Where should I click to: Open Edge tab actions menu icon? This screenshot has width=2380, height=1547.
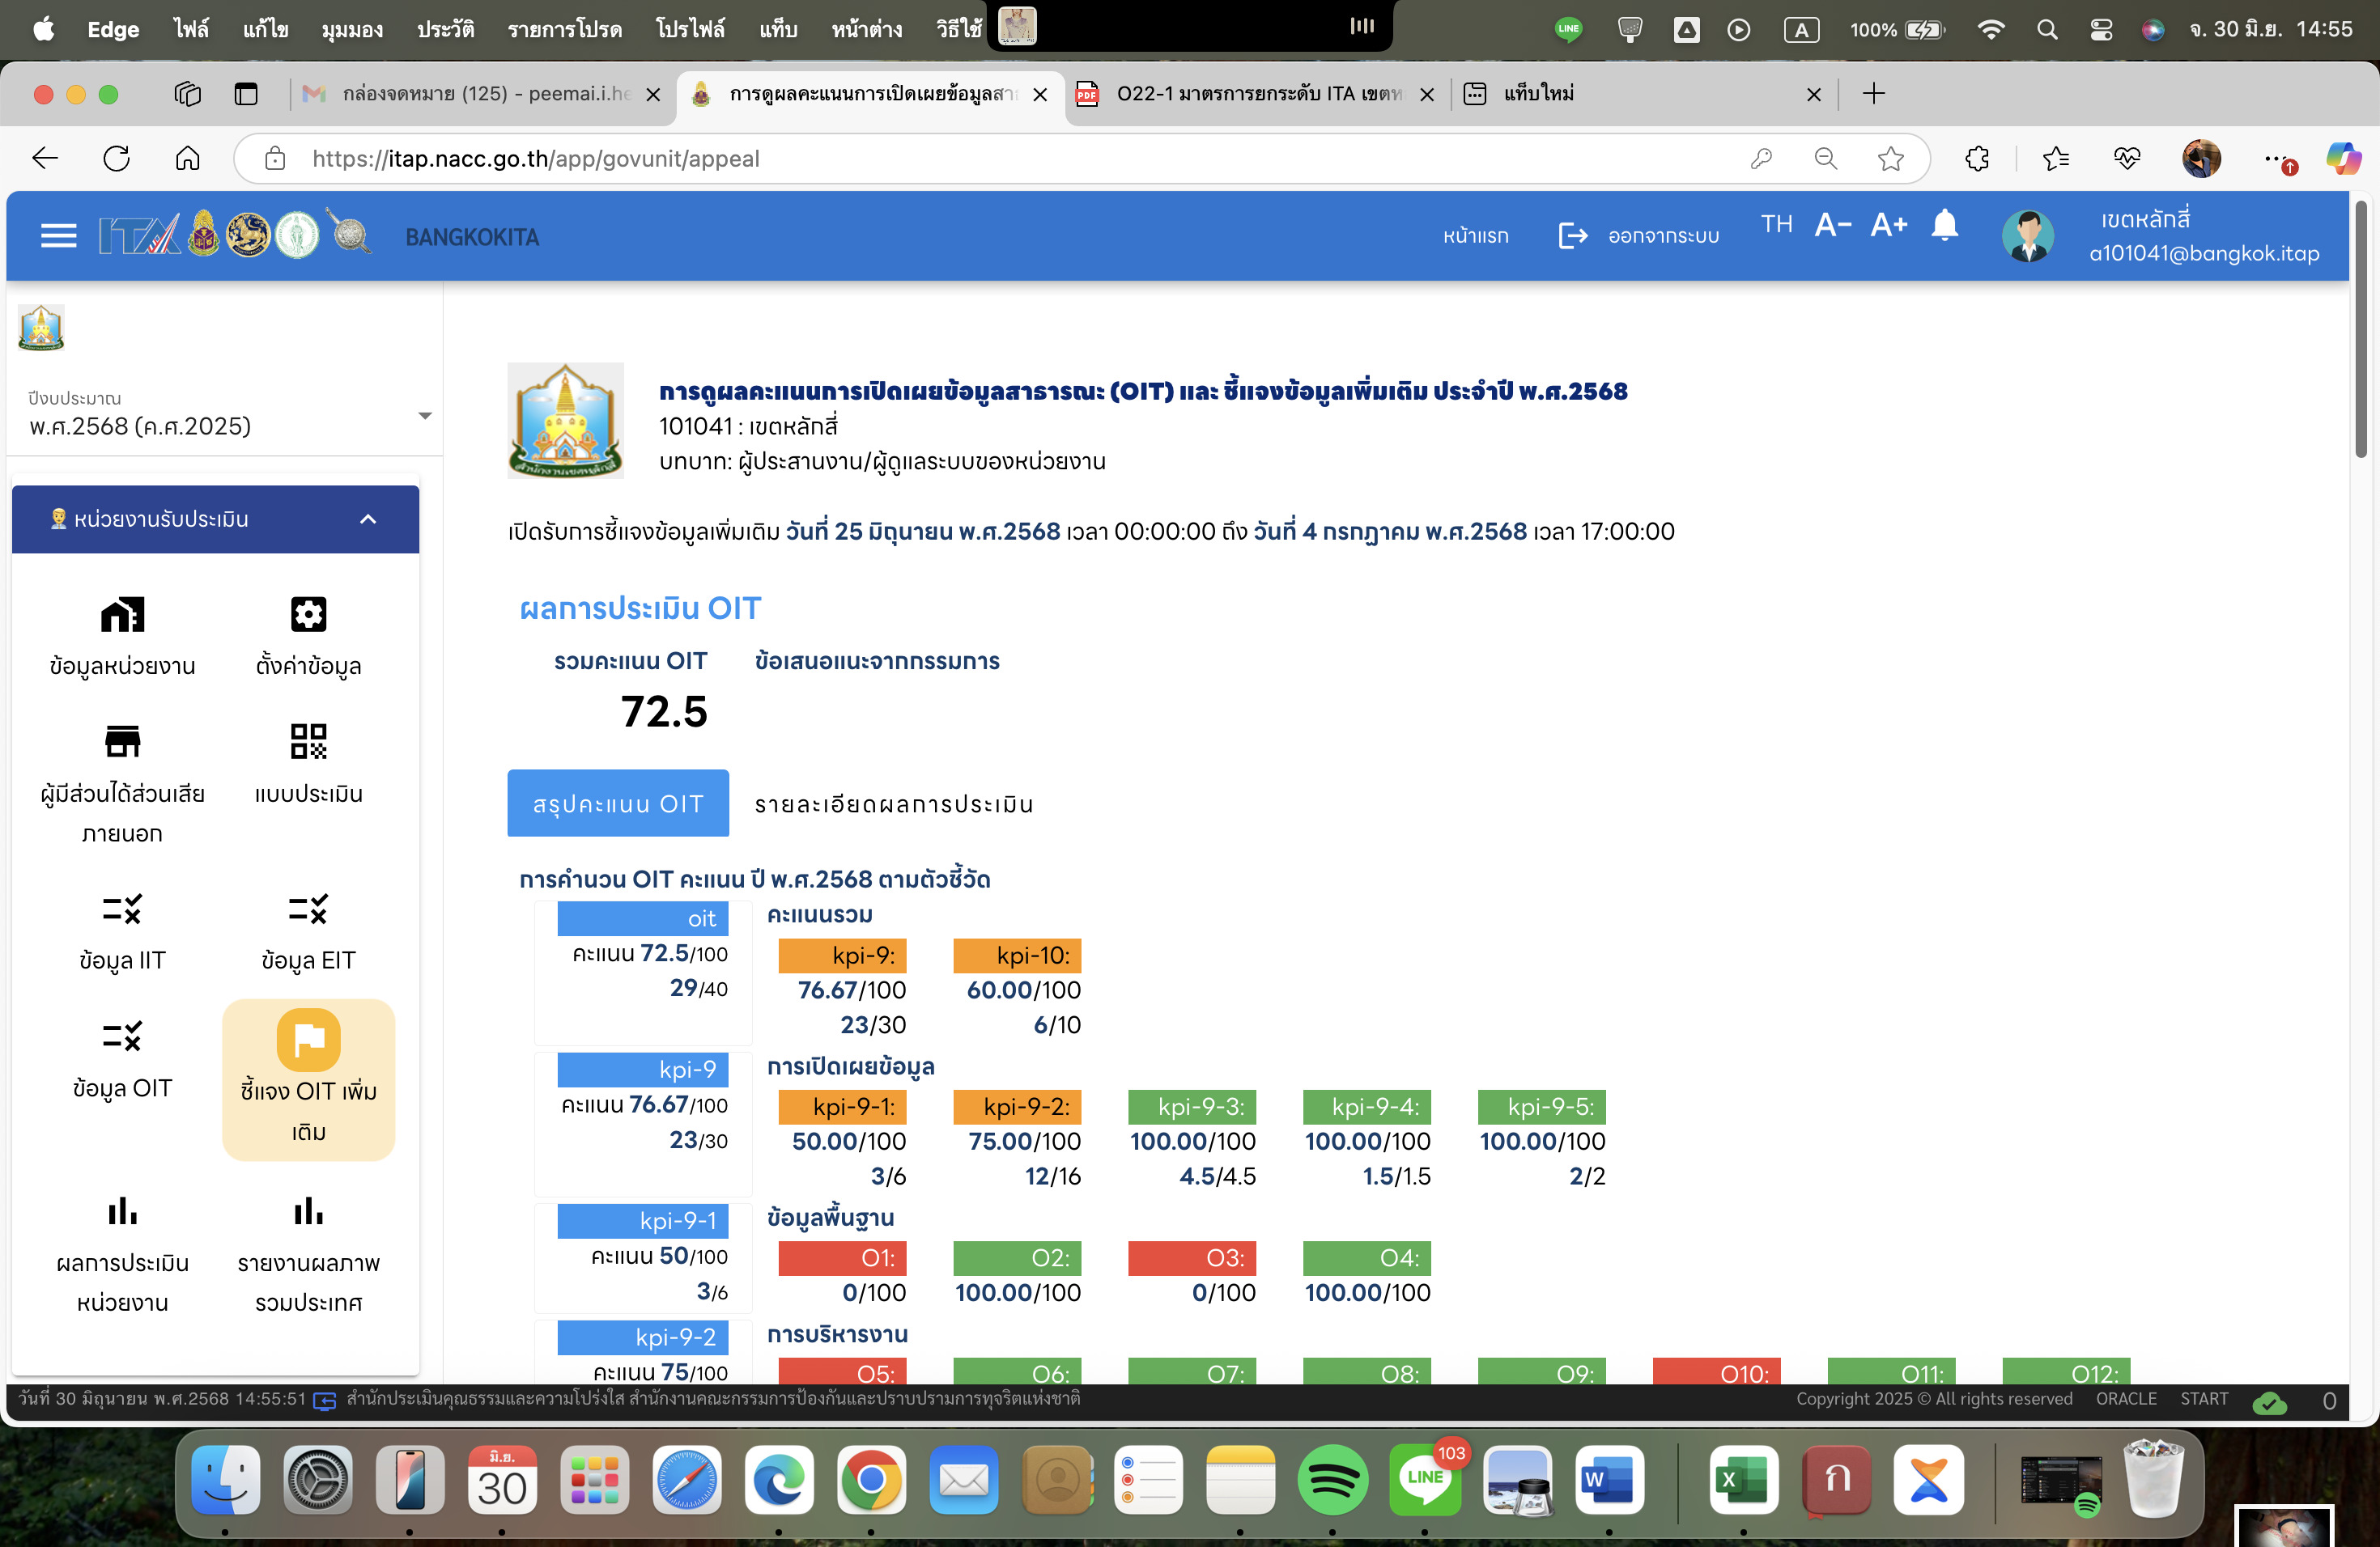(x=246, y=93)
